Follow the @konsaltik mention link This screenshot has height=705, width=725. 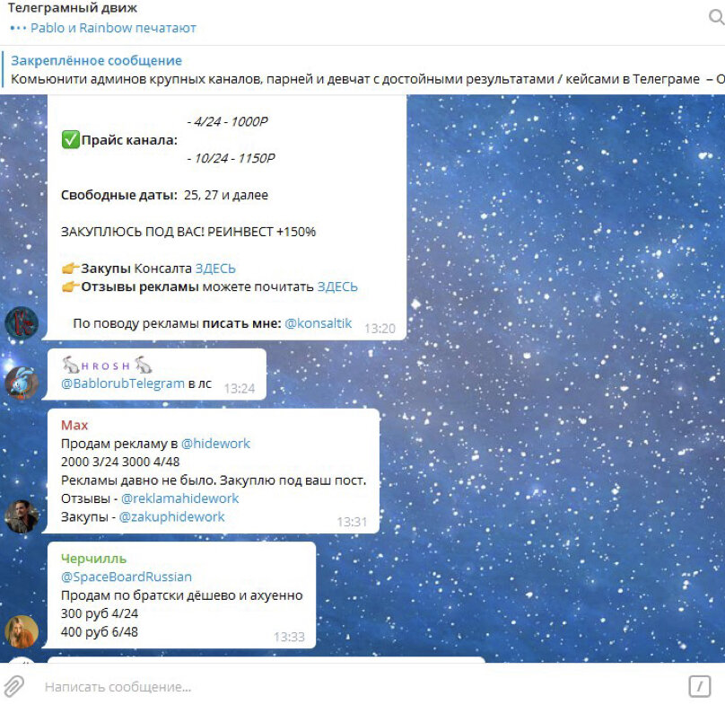(x=319, y=323)
